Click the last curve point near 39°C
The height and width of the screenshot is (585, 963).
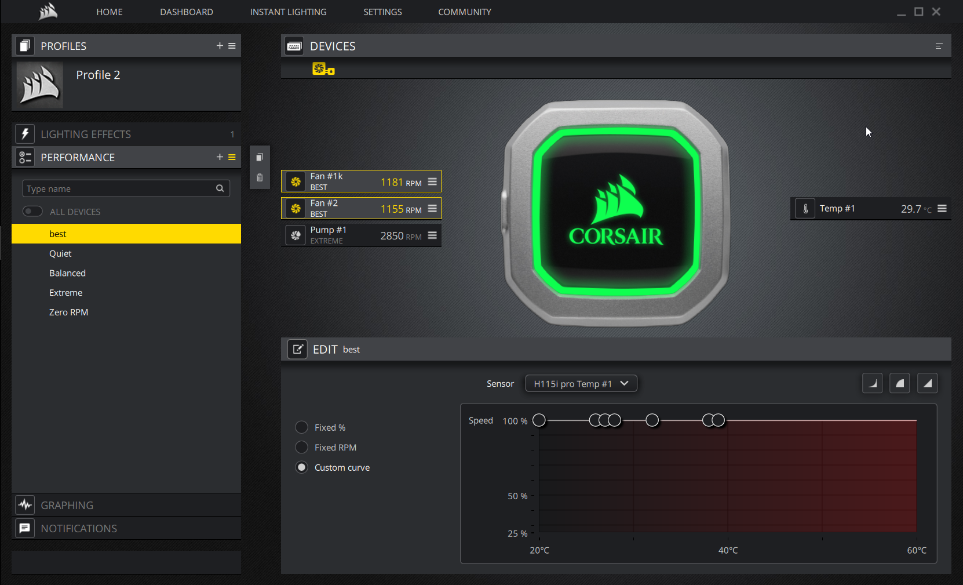(x=718, y=420)
